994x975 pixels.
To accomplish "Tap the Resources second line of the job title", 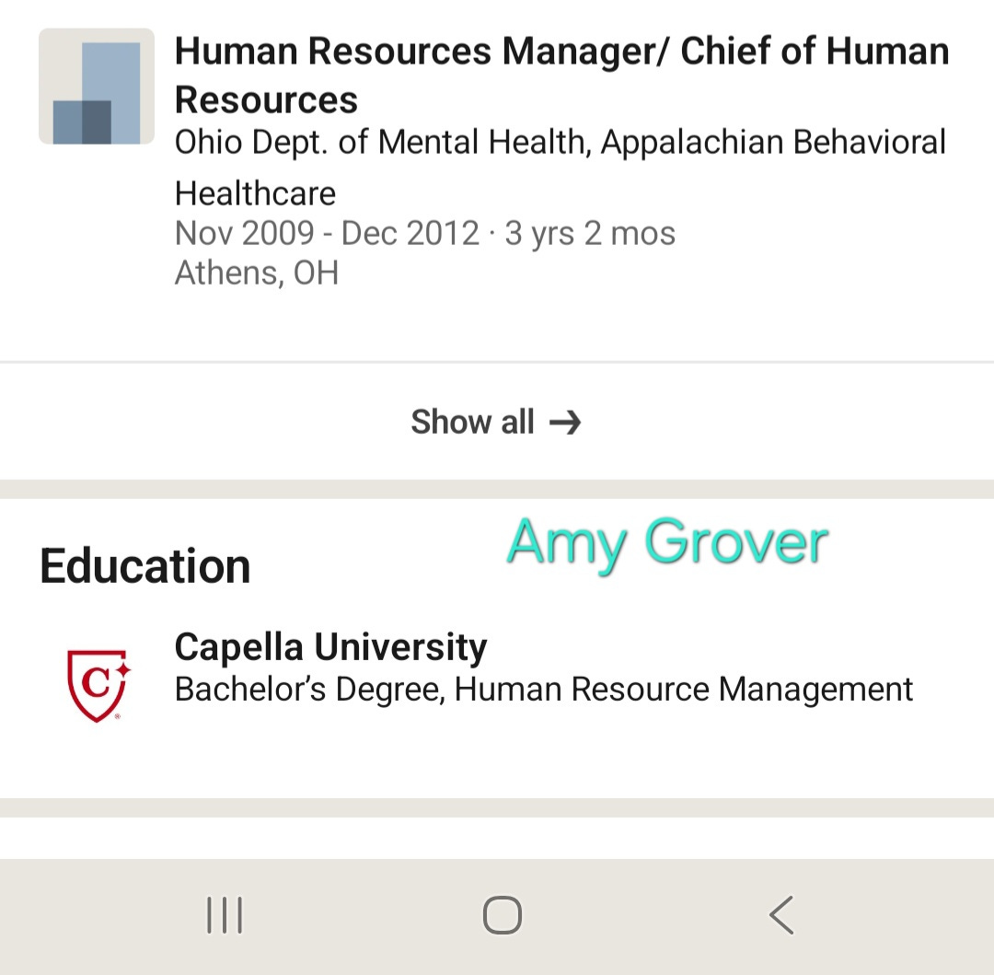I will pos(266,100).
